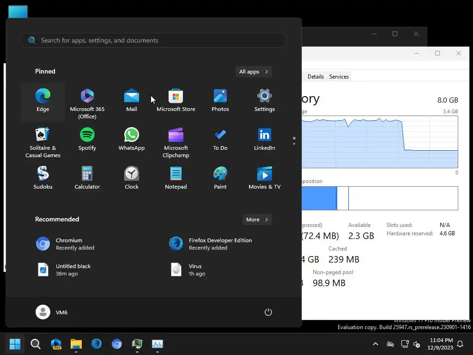Open the notification bell in taskbar
This screenshot has height=355, width=473.
(460, 344)
